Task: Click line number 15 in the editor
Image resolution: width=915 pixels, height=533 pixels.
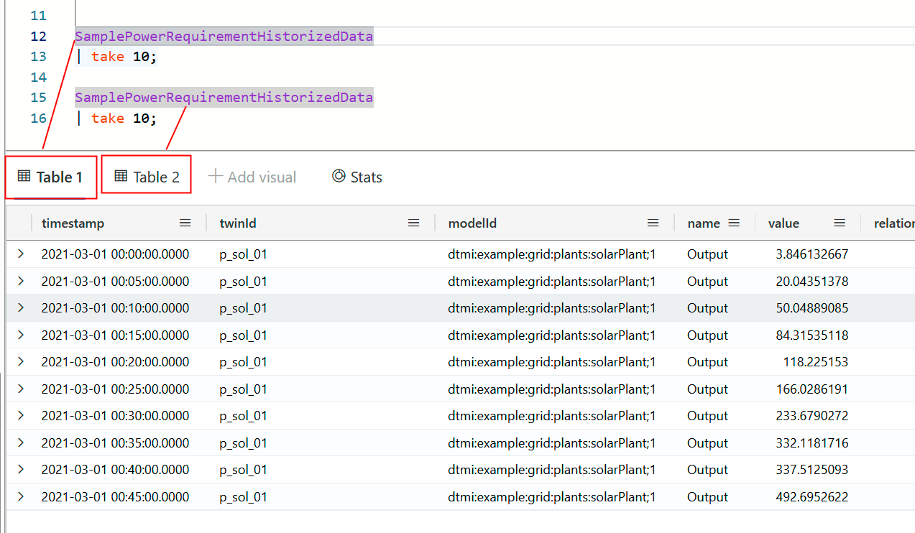Action: coord(38,97)
